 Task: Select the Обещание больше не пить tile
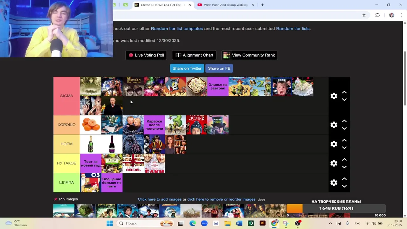(x=112, y=182)
